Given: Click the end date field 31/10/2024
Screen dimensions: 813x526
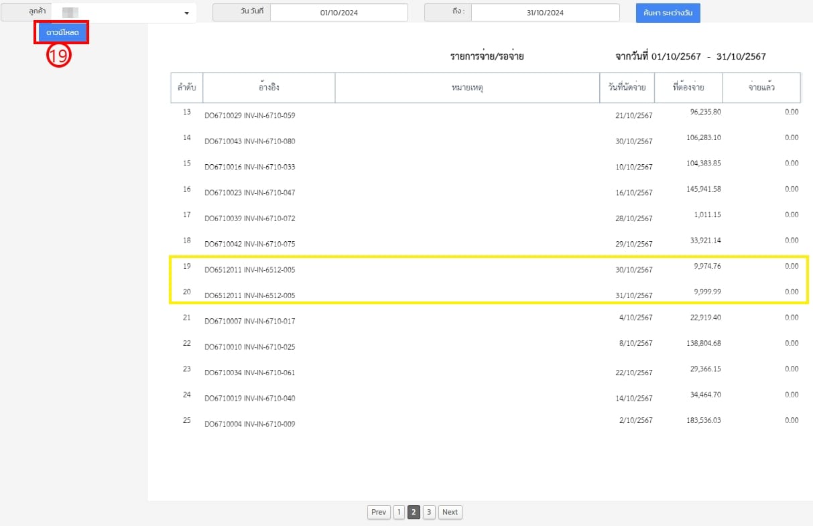Looking at the screenshot, I should [x=545, y=13].
